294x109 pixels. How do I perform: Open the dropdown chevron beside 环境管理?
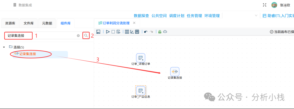(x=256, y=15)
